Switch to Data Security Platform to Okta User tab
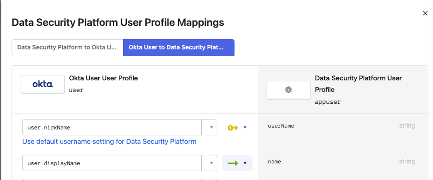Viewport: 433px width, 180px height. pyautogui.click(x=67, y=47)
